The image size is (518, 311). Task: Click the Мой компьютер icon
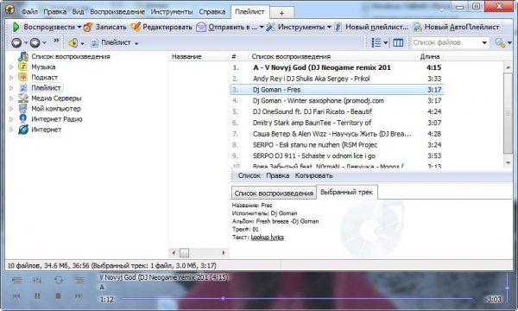tap(22, 108)
